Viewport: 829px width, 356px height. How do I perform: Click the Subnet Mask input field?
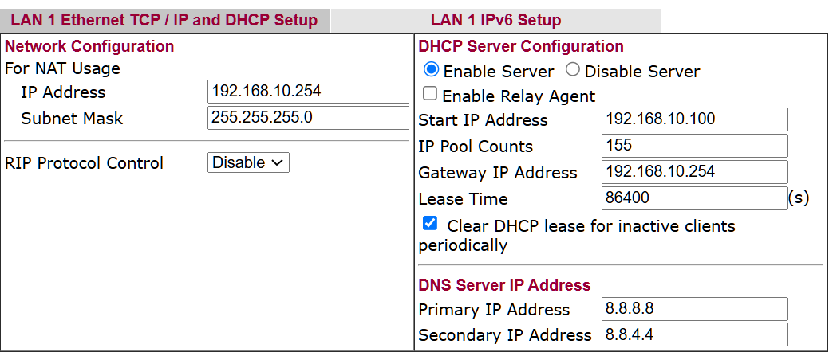coord(308,118)
